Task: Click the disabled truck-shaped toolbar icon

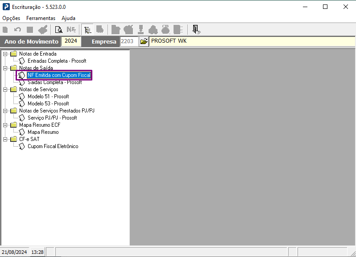Action: [100, 29]
